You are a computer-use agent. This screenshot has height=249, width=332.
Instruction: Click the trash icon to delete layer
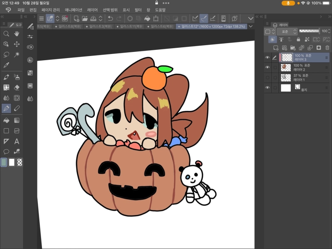pos(327,48)
